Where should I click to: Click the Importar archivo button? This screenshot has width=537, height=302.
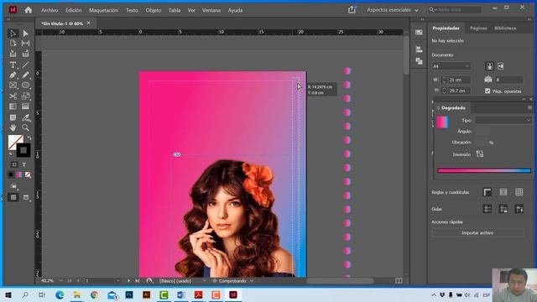point(477,233)
